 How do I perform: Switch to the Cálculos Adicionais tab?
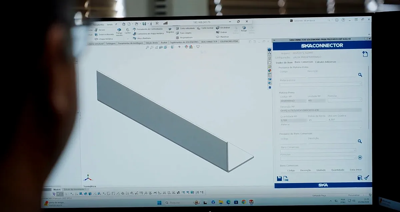pos(325,62)
